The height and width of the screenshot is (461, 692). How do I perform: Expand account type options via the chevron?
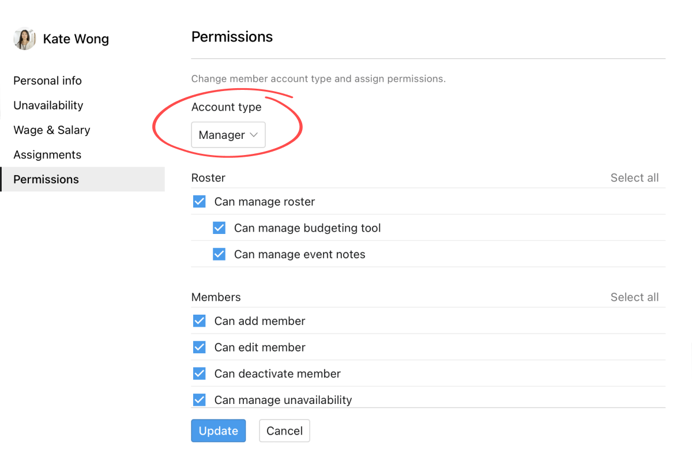[254, 134]
